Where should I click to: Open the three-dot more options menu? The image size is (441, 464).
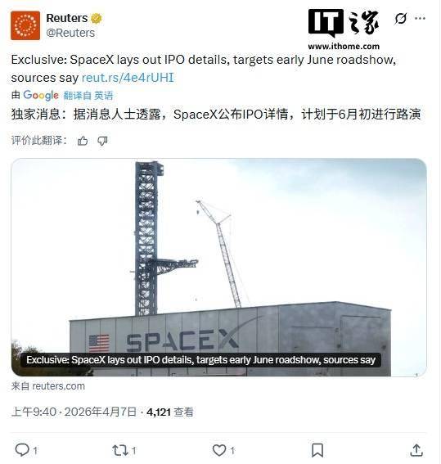tap(420, 18)
